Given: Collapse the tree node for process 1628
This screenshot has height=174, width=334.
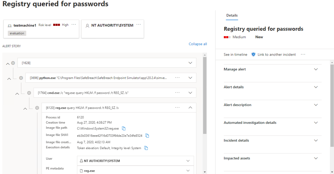Looking at the screenshot, I should pos(8,63).
